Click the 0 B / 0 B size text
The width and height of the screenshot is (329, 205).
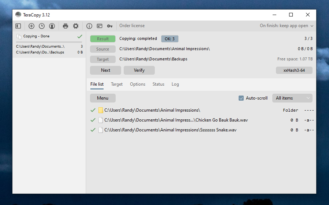[305, 49]
